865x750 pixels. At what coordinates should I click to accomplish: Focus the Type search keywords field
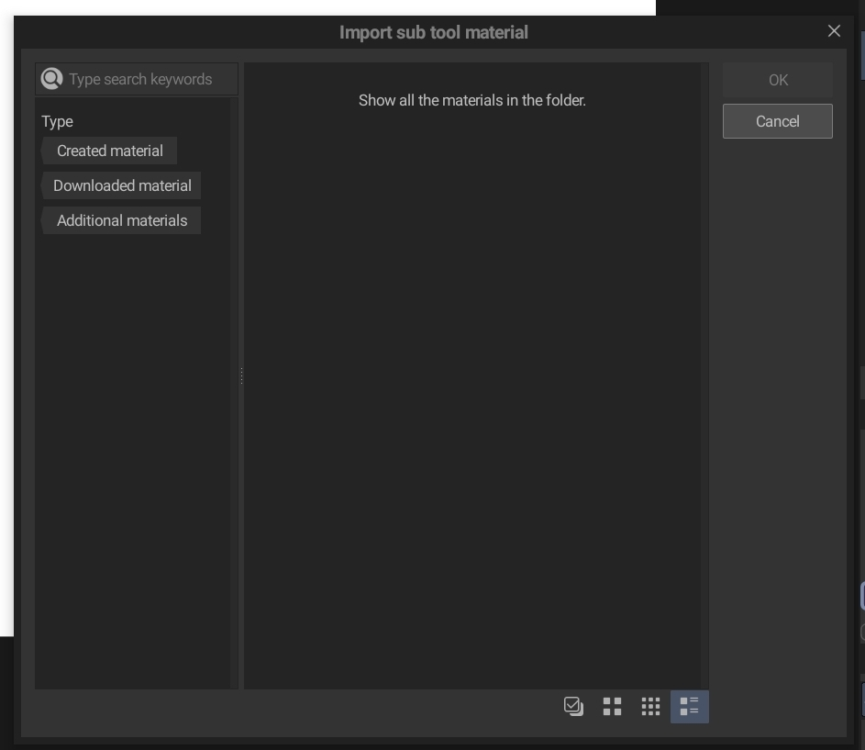point(137,79)
